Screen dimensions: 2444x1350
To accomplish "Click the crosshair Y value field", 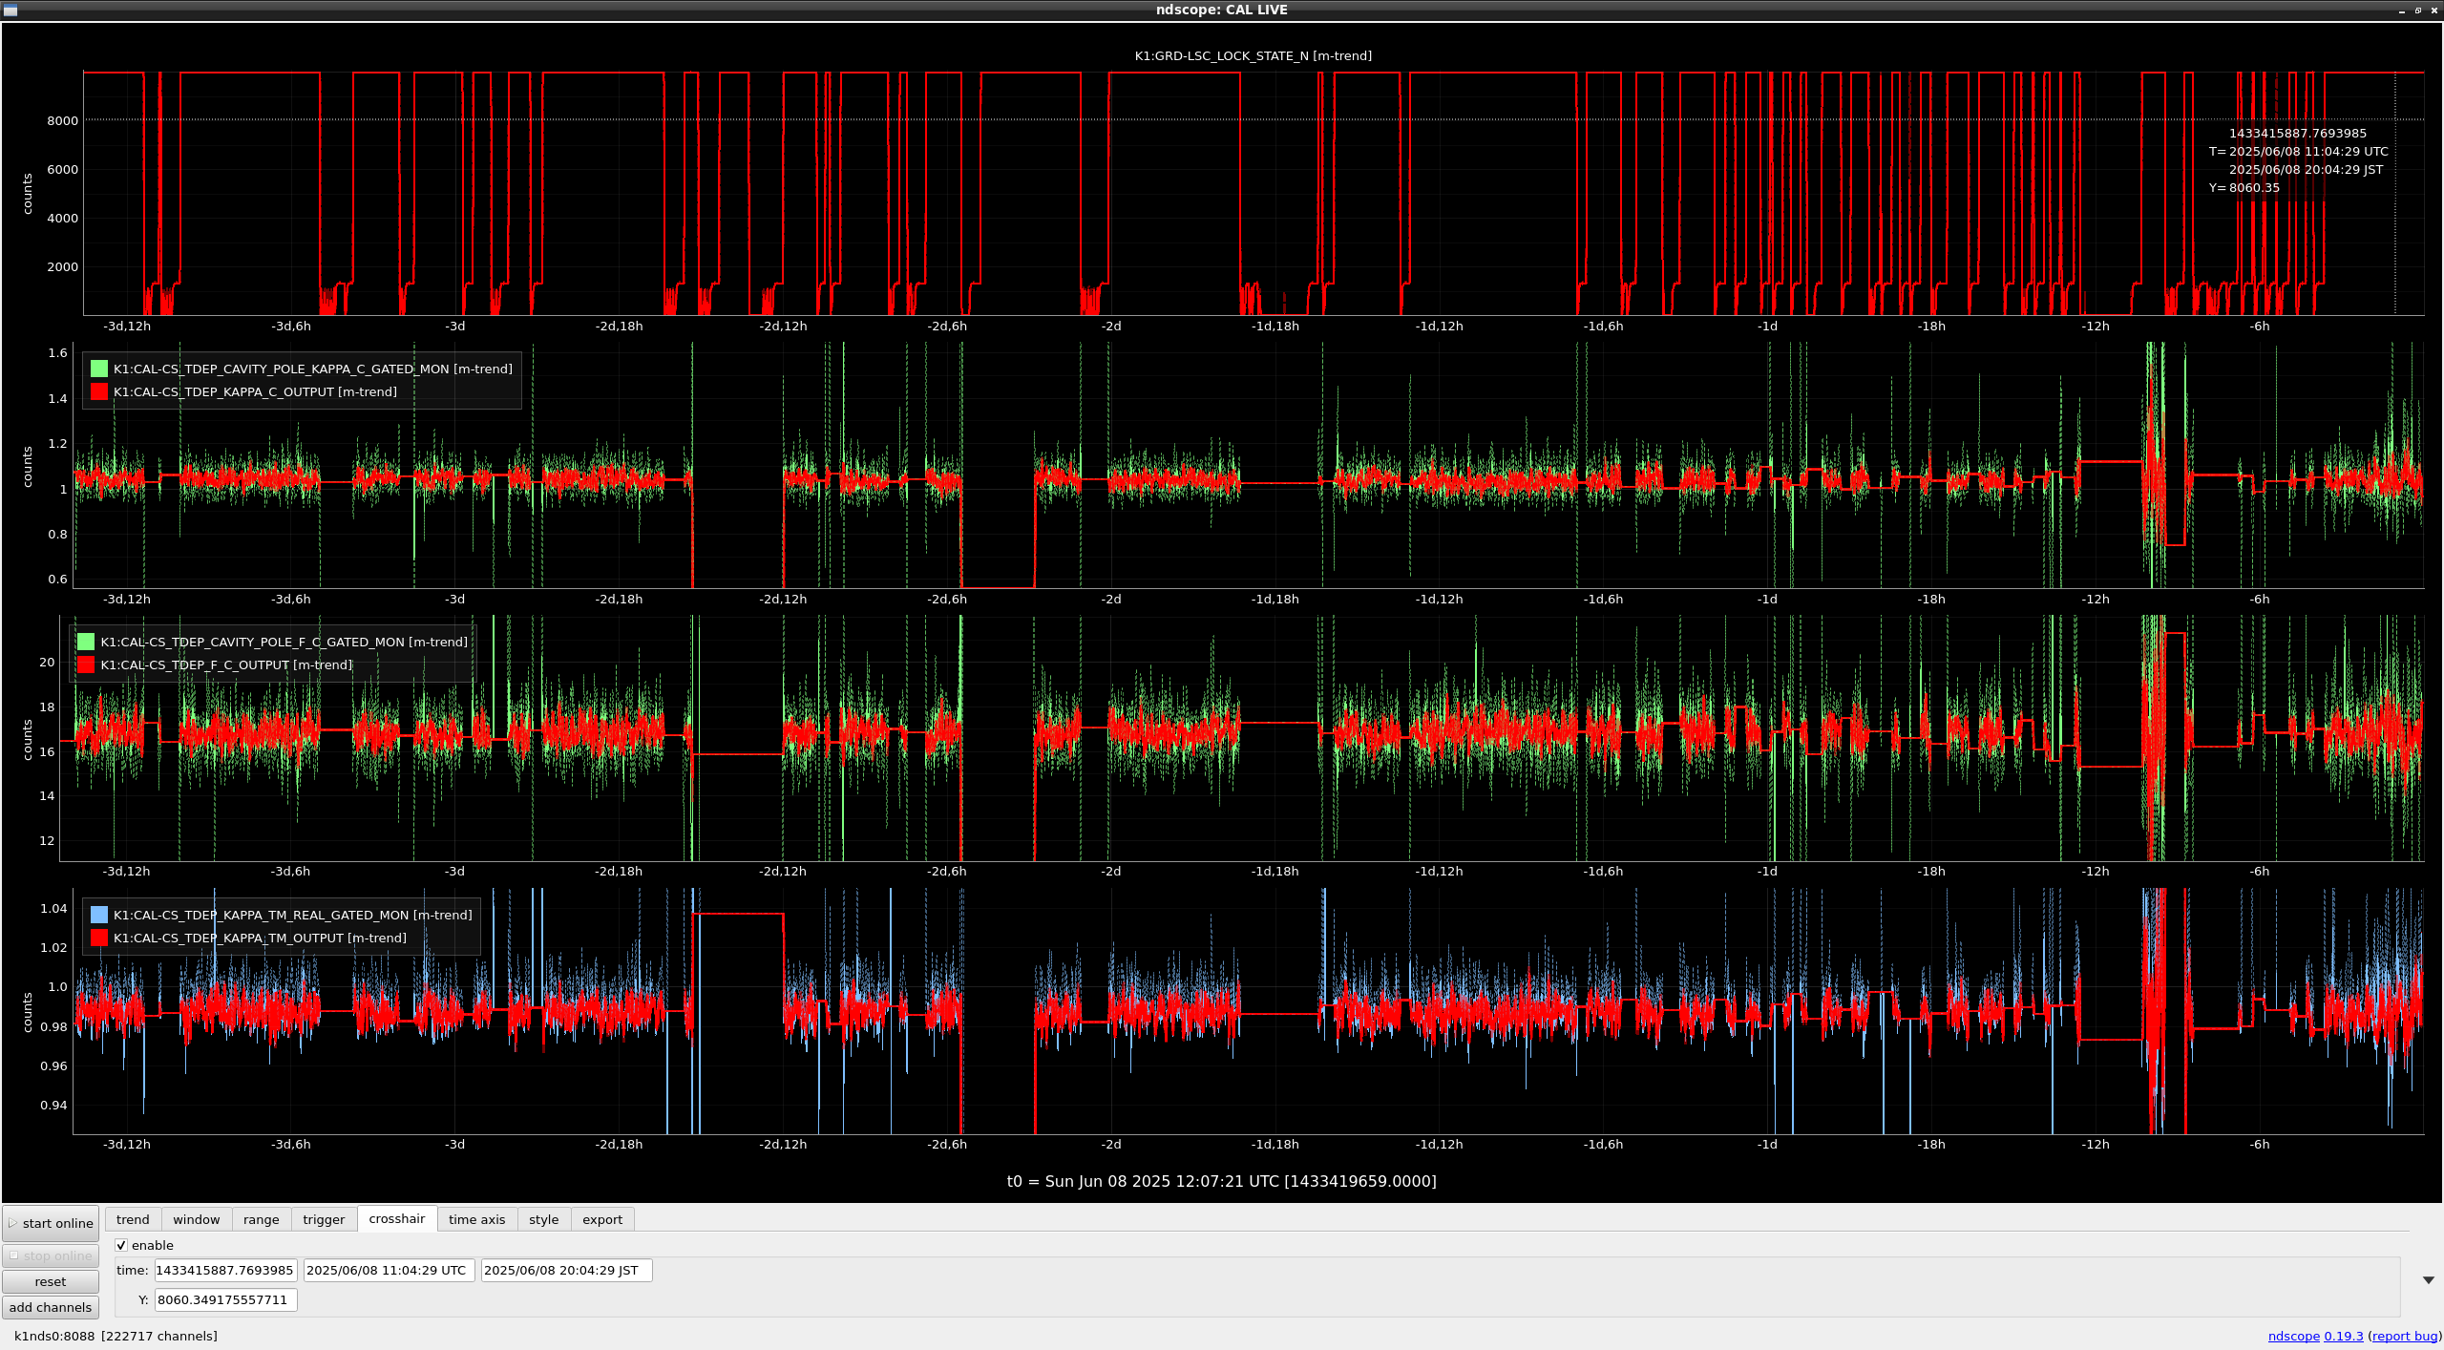I will 225,1299.
